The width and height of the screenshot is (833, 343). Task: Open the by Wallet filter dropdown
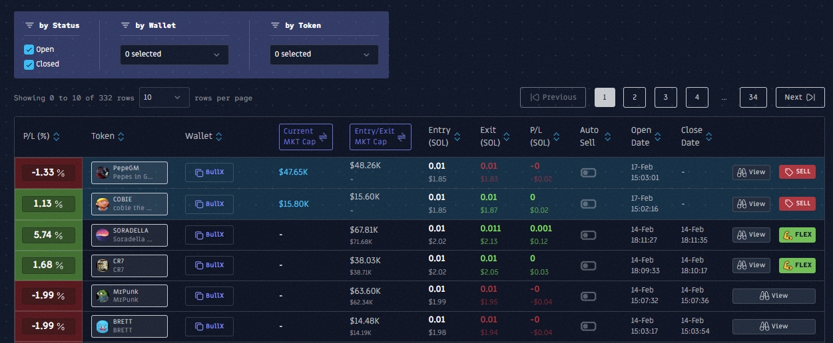(x=174, y=55)
